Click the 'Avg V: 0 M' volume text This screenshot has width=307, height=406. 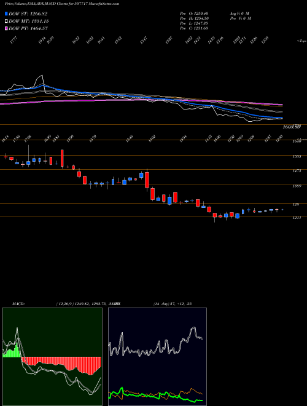coord(239,13)
